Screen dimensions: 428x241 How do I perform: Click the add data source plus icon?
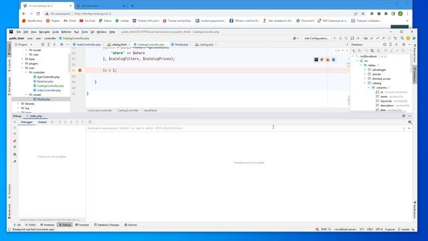tap(354, 51)
